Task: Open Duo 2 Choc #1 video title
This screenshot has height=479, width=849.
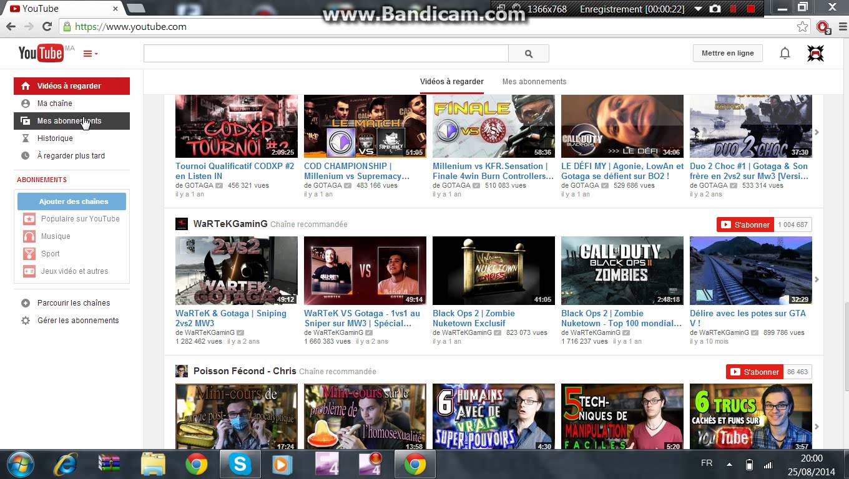Action: point(749,172)
